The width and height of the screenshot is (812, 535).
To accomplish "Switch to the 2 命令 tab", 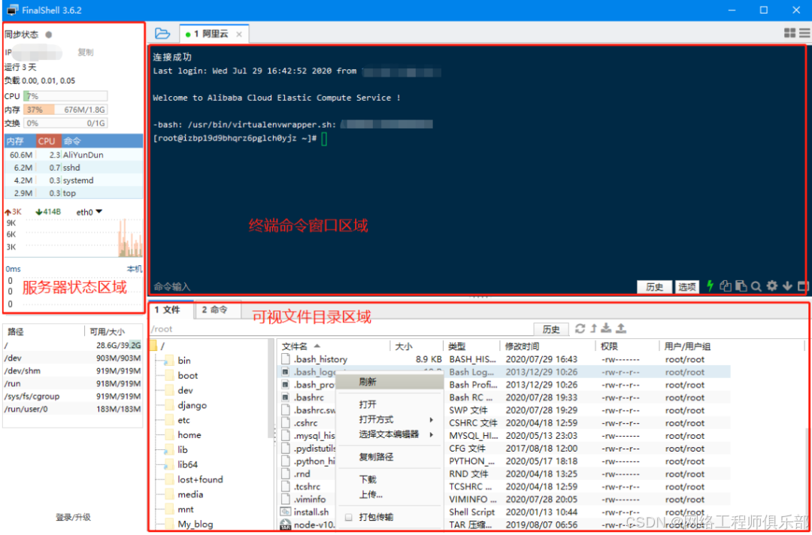I will pos(217,310).
